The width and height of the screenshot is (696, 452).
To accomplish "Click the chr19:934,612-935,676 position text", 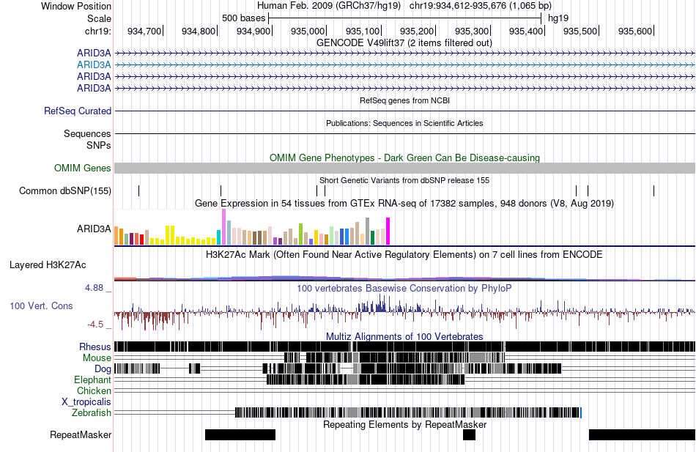I will click(x=481, y=6).
